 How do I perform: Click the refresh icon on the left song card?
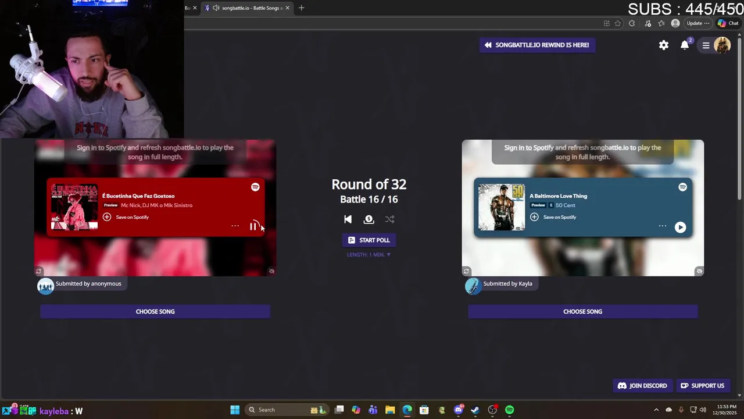click(39, 271)
